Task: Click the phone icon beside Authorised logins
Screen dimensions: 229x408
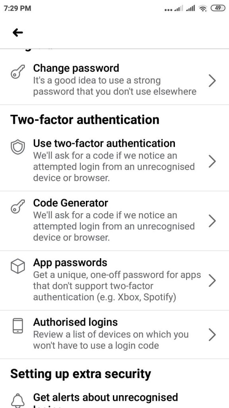Action: 17,326
